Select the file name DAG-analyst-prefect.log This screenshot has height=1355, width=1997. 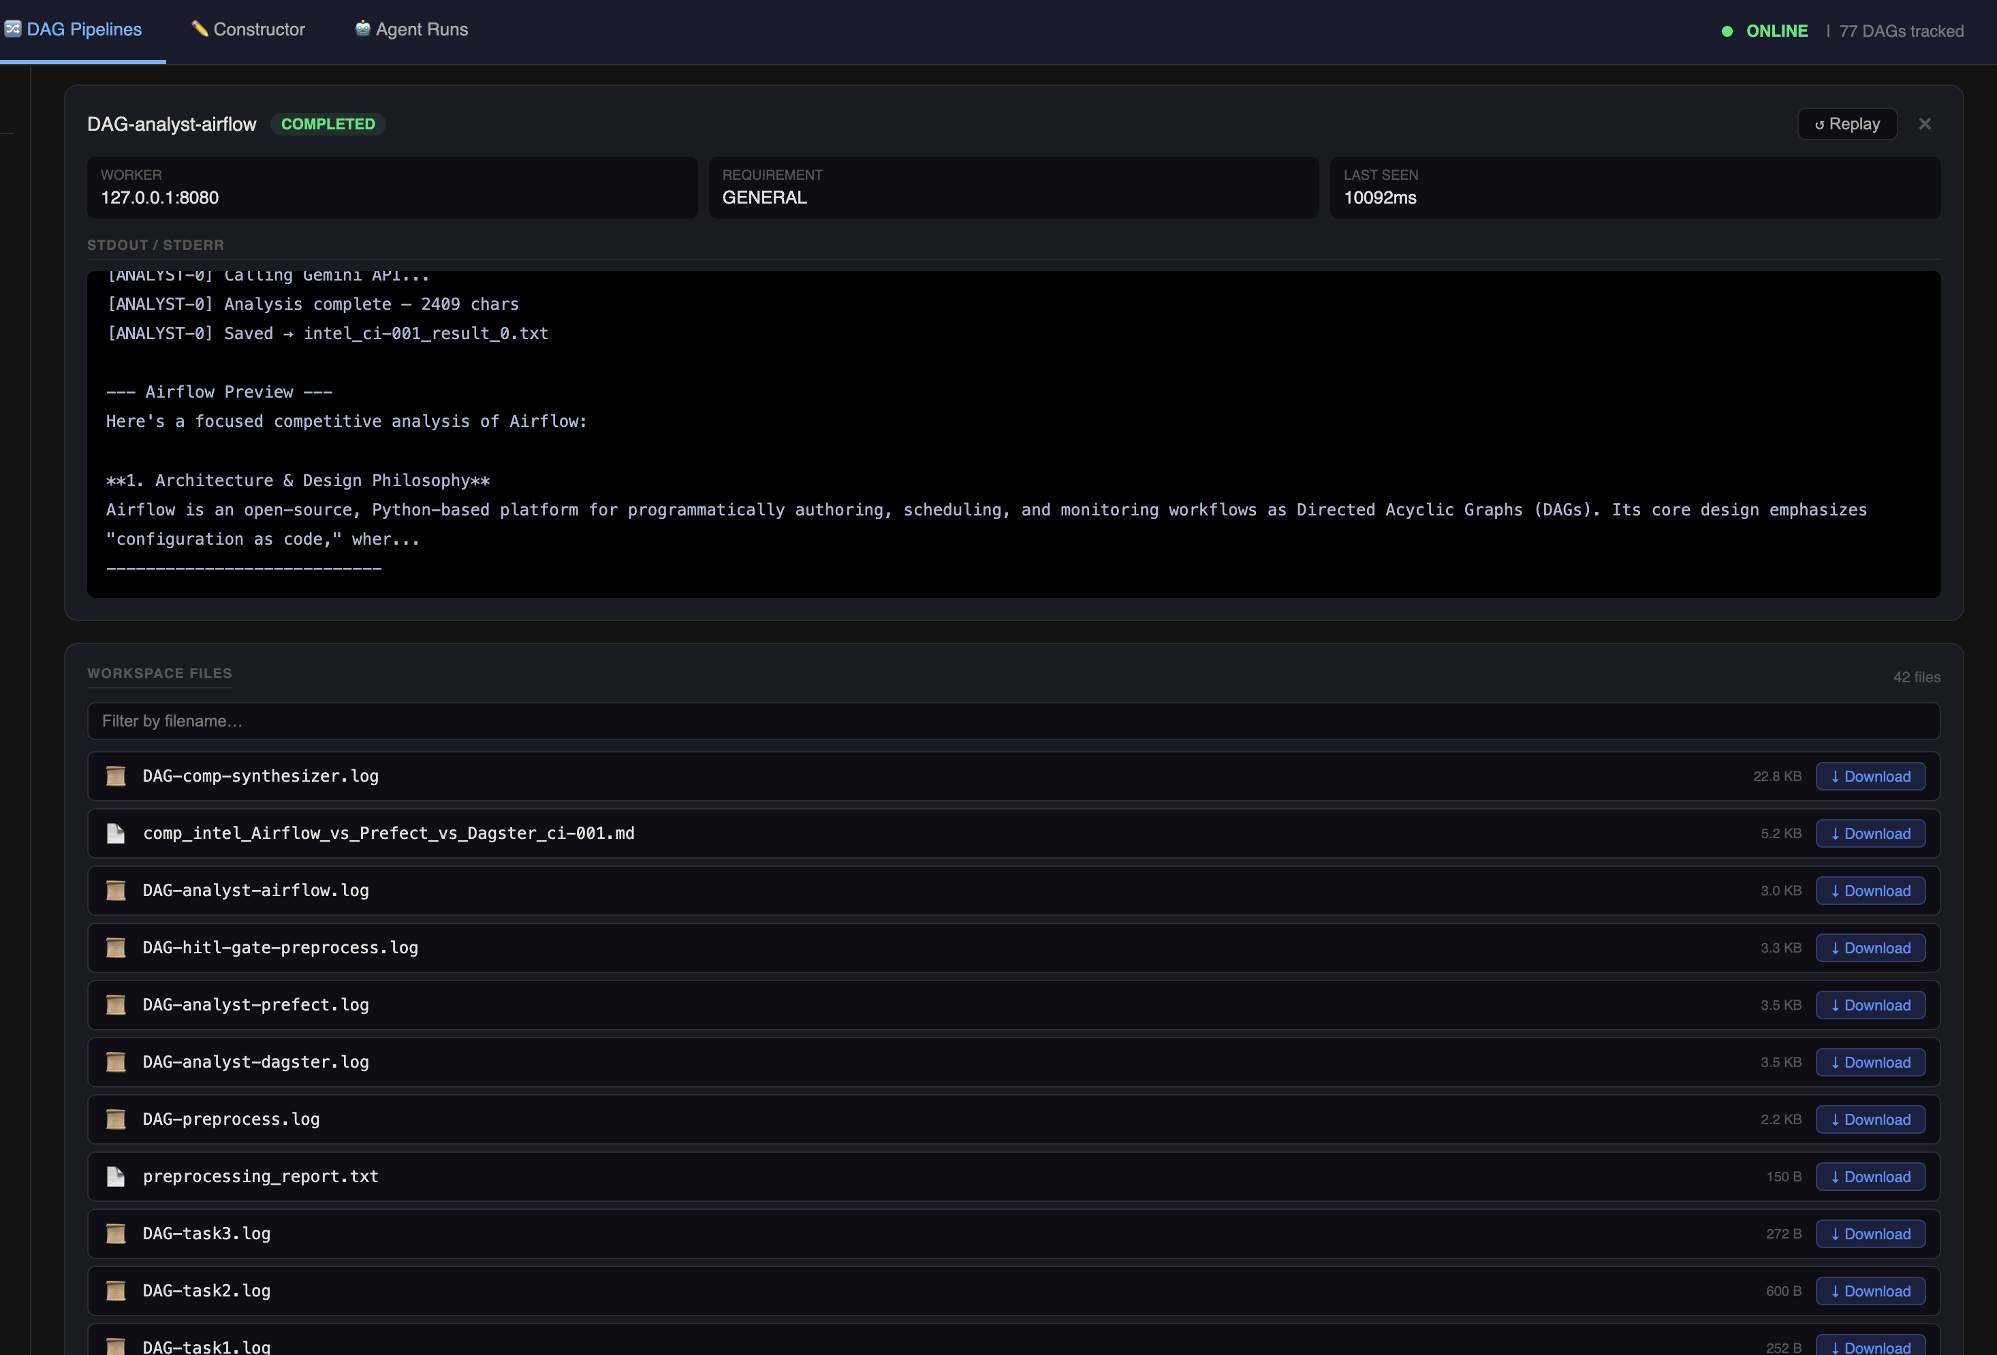[x=255, y=1005]
